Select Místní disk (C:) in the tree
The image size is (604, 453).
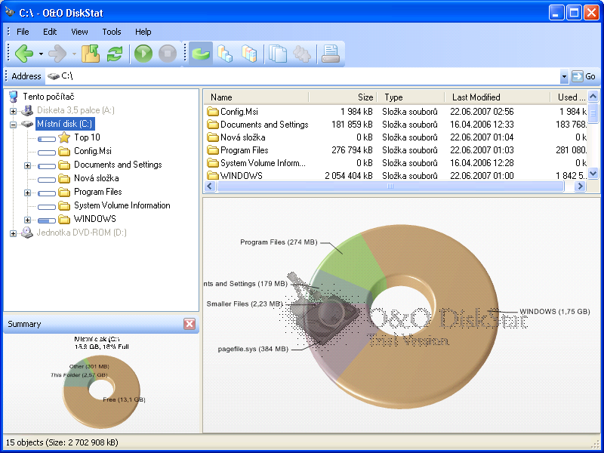click(65, 124)
